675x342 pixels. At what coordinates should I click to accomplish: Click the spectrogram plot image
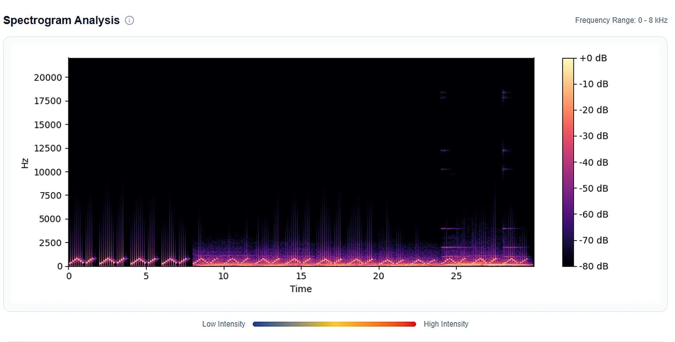click(301, 162)
